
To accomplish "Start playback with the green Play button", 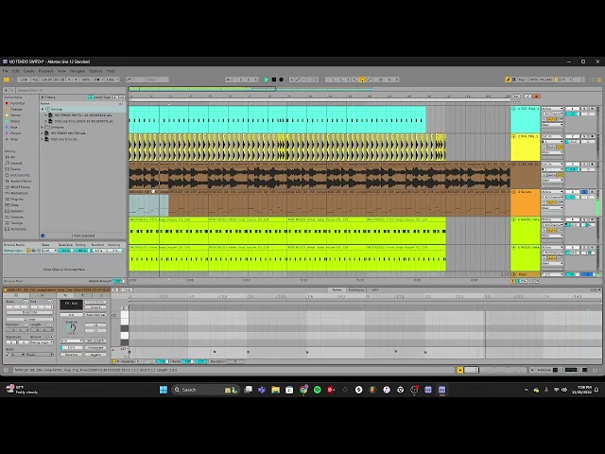I will [x=267, y=79].
